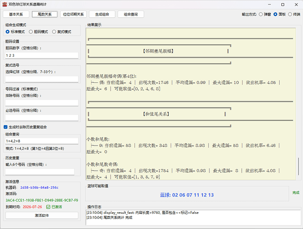Click the 胆码数字 input containing 1 2 3

tap(42, 55)
